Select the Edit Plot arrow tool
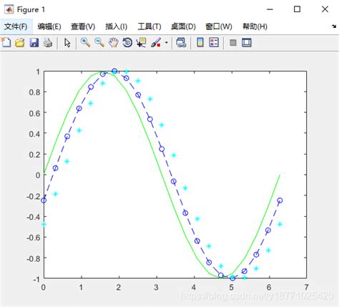 click(x=67, y=43)
